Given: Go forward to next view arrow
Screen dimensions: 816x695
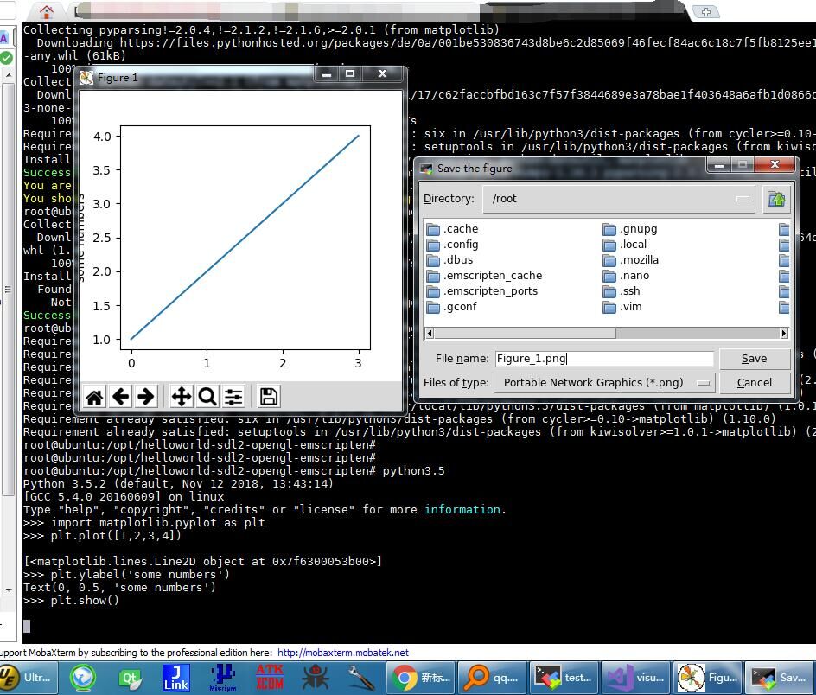Looking at the screenshot, I should [x=146, y=397].
